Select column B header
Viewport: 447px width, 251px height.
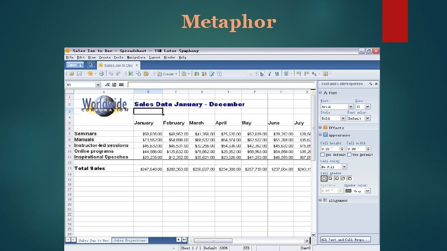(148, 92)
